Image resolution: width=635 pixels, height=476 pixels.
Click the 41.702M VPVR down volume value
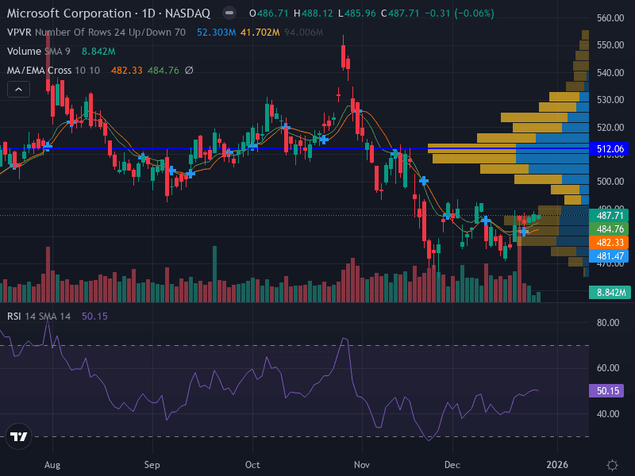pos(260,33)
